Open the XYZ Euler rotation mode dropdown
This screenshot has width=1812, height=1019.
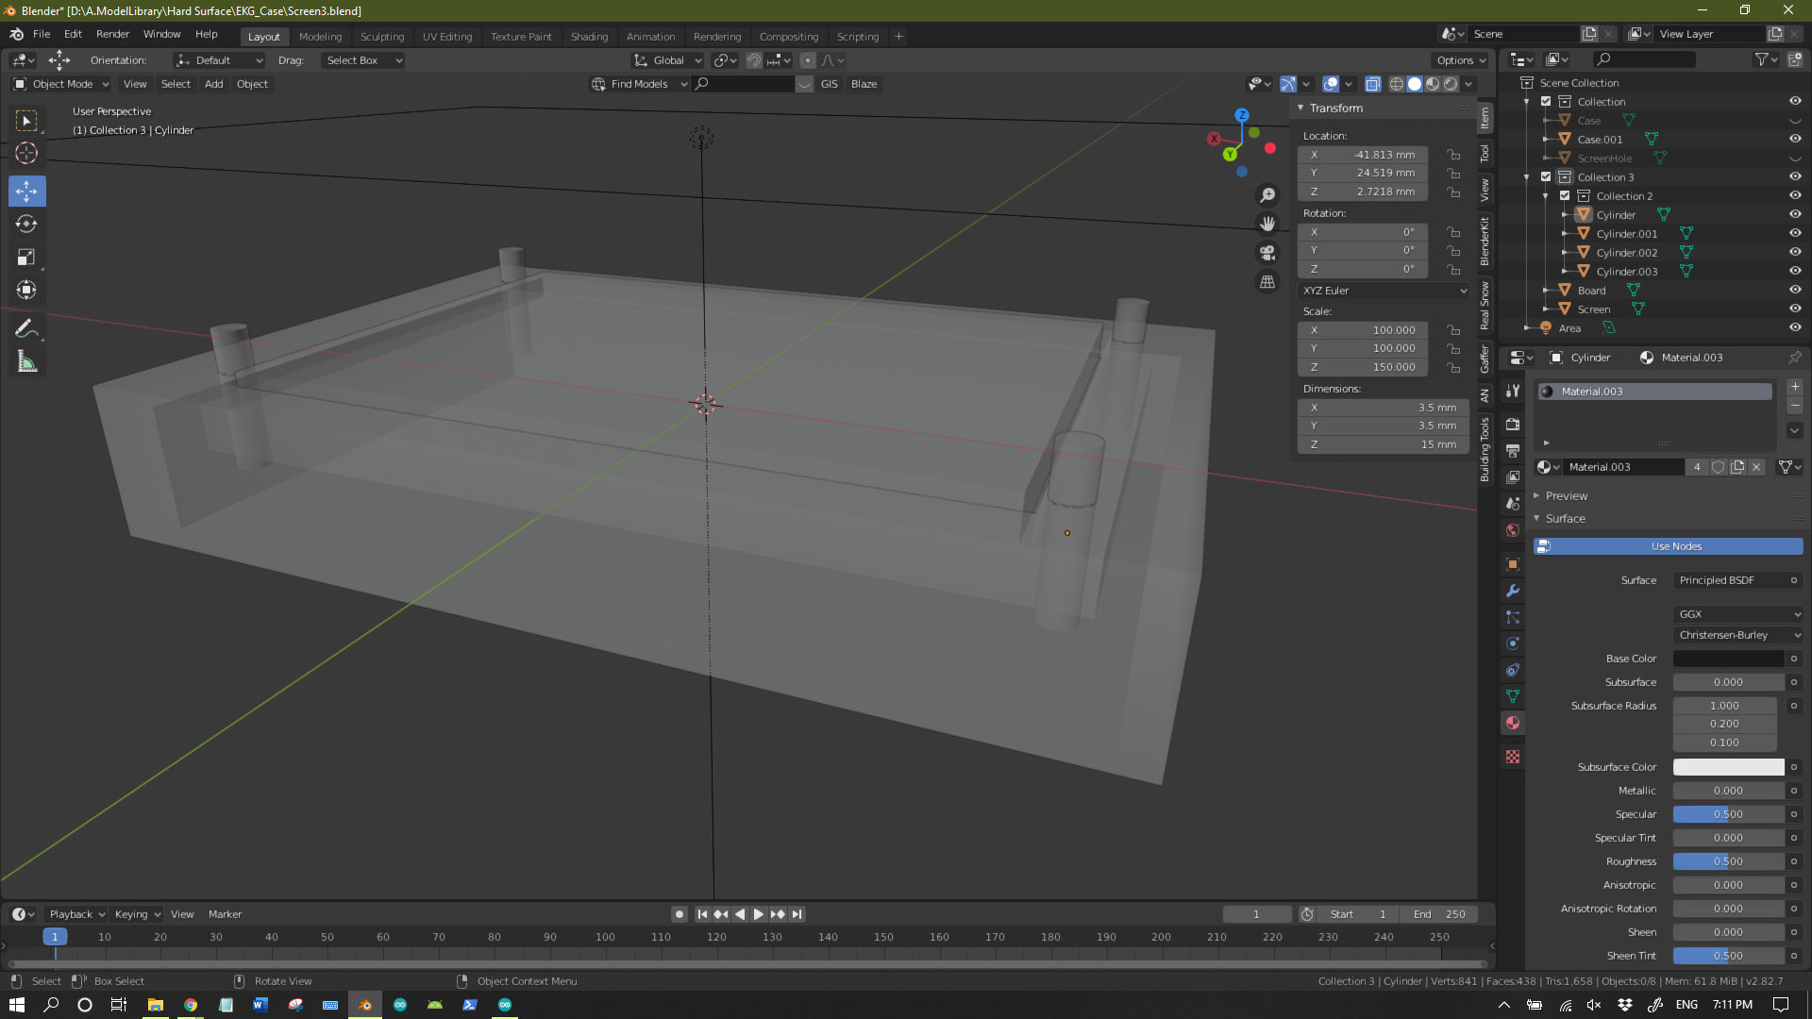click(x=1384, y=291)
